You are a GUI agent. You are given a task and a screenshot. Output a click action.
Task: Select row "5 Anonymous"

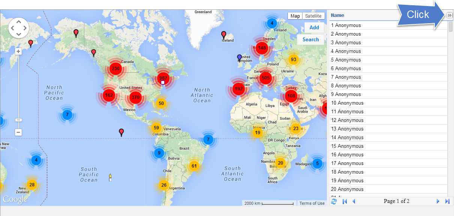click(388, 60)
